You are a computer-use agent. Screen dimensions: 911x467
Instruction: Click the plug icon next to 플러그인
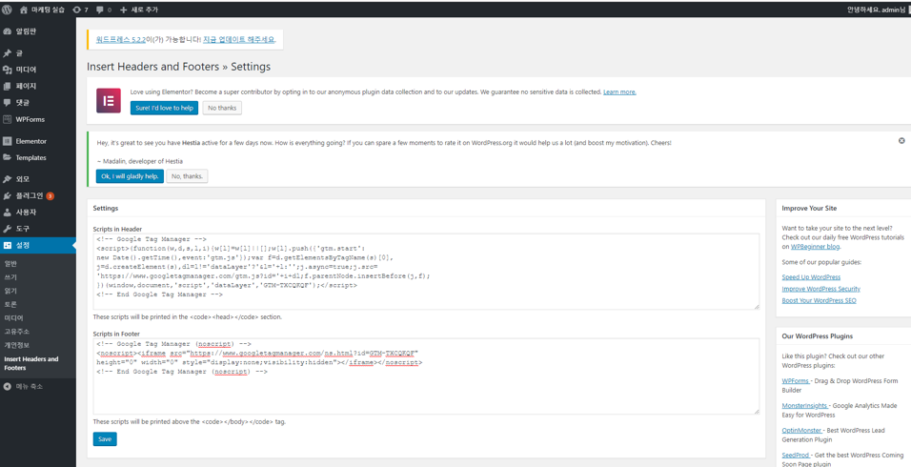point(7,195)
